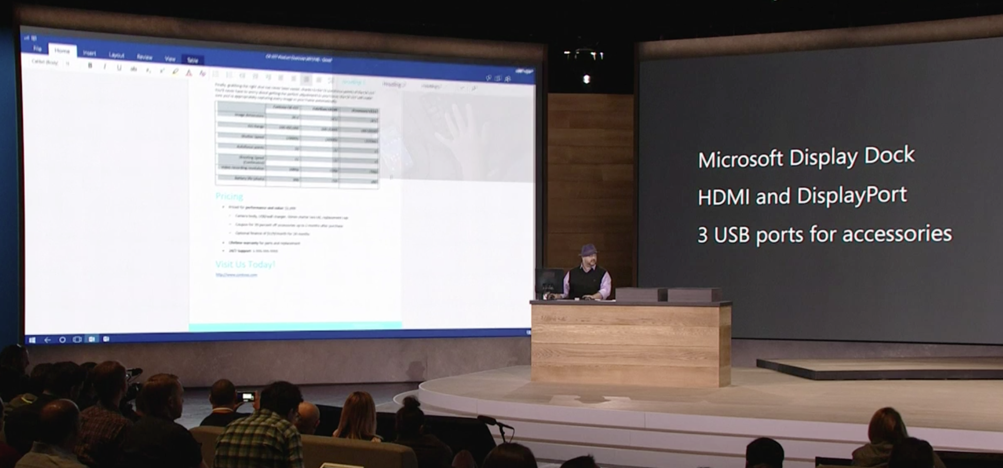Click the Windows Start button
The width and height of the screenshot is (1003, 468).
[33, 340]
